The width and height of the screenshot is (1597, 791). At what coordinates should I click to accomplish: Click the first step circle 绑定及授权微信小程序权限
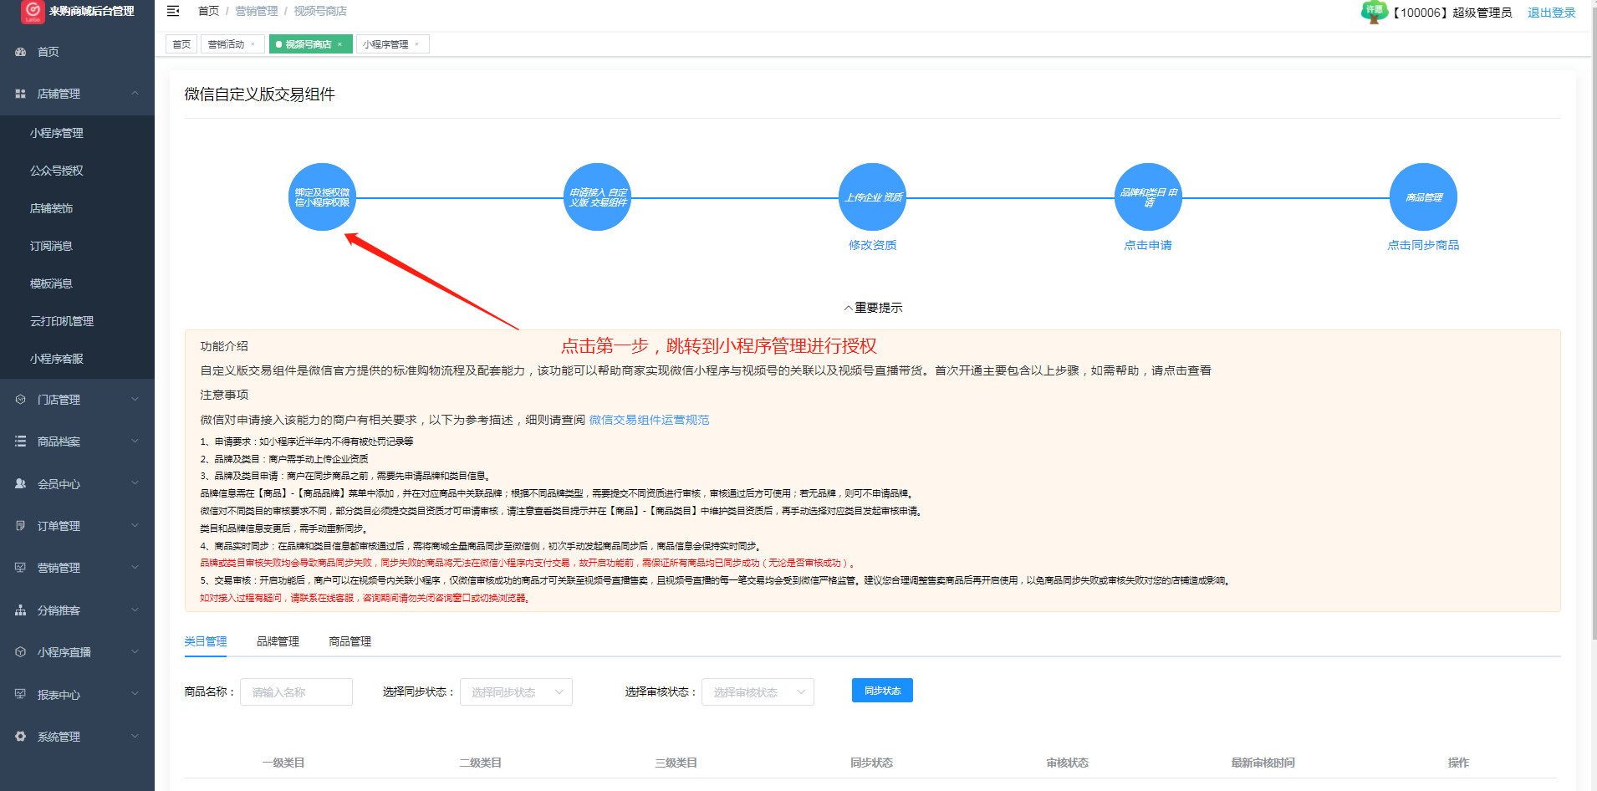pyautogui.click(x=322, y=197)
